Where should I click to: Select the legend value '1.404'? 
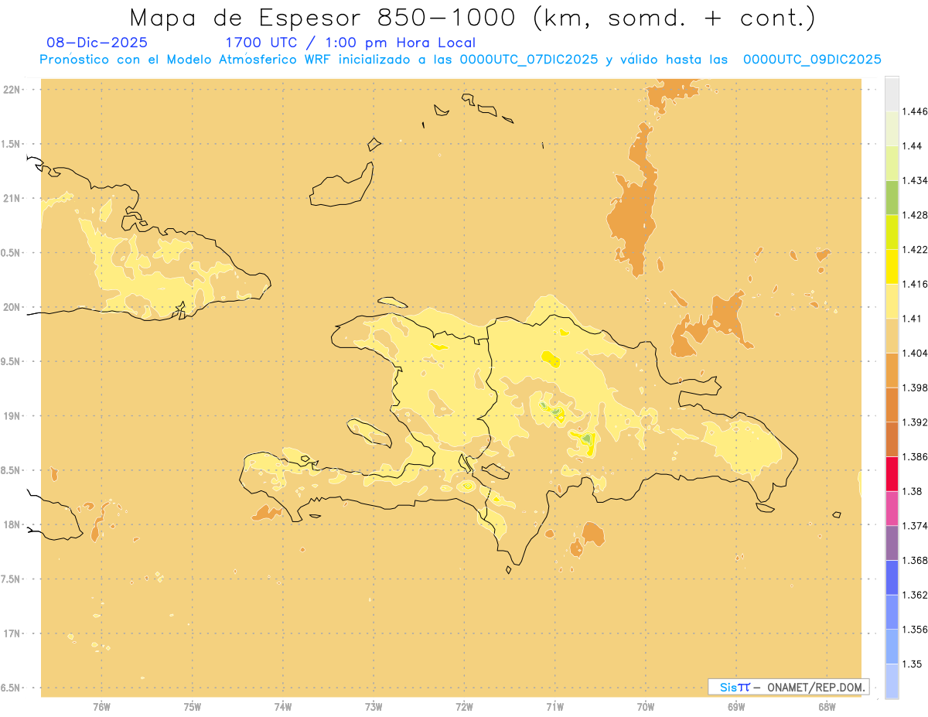(914, 353)
